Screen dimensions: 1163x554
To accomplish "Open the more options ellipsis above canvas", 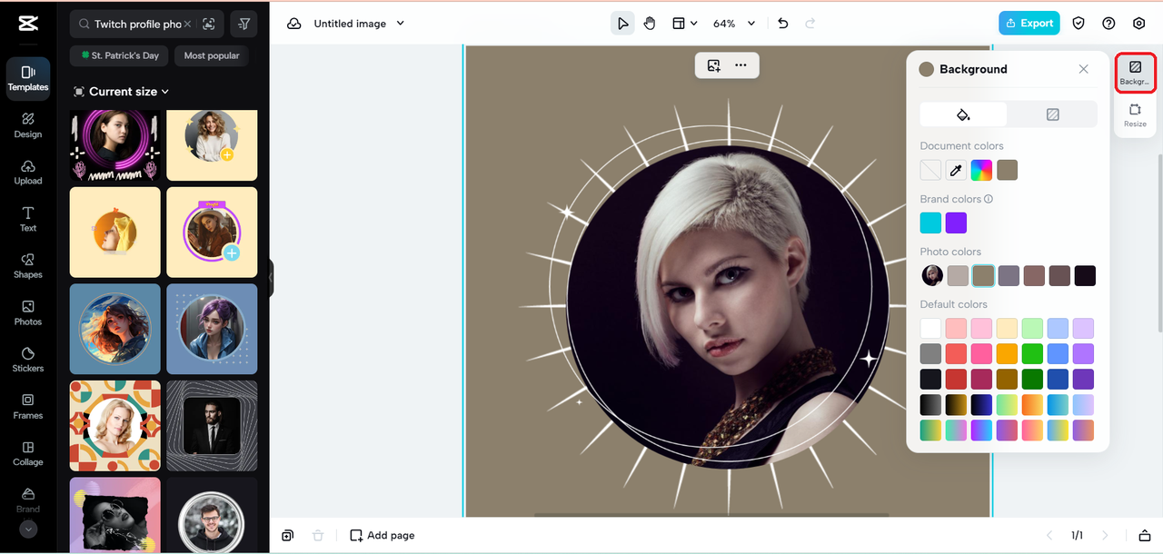I will pyautogui.click(x=741, y=65).
